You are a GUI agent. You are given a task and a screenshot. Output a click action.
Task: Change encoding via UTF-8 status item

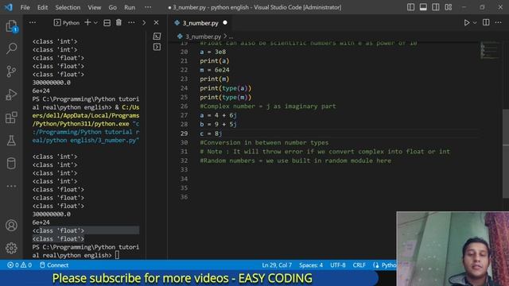[x=338, y=265]
